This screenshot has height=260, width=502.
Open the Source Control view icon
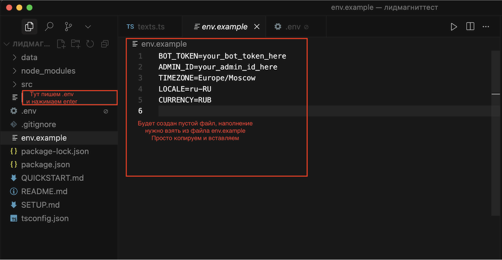pyautogui.click(x=68, y=27)
